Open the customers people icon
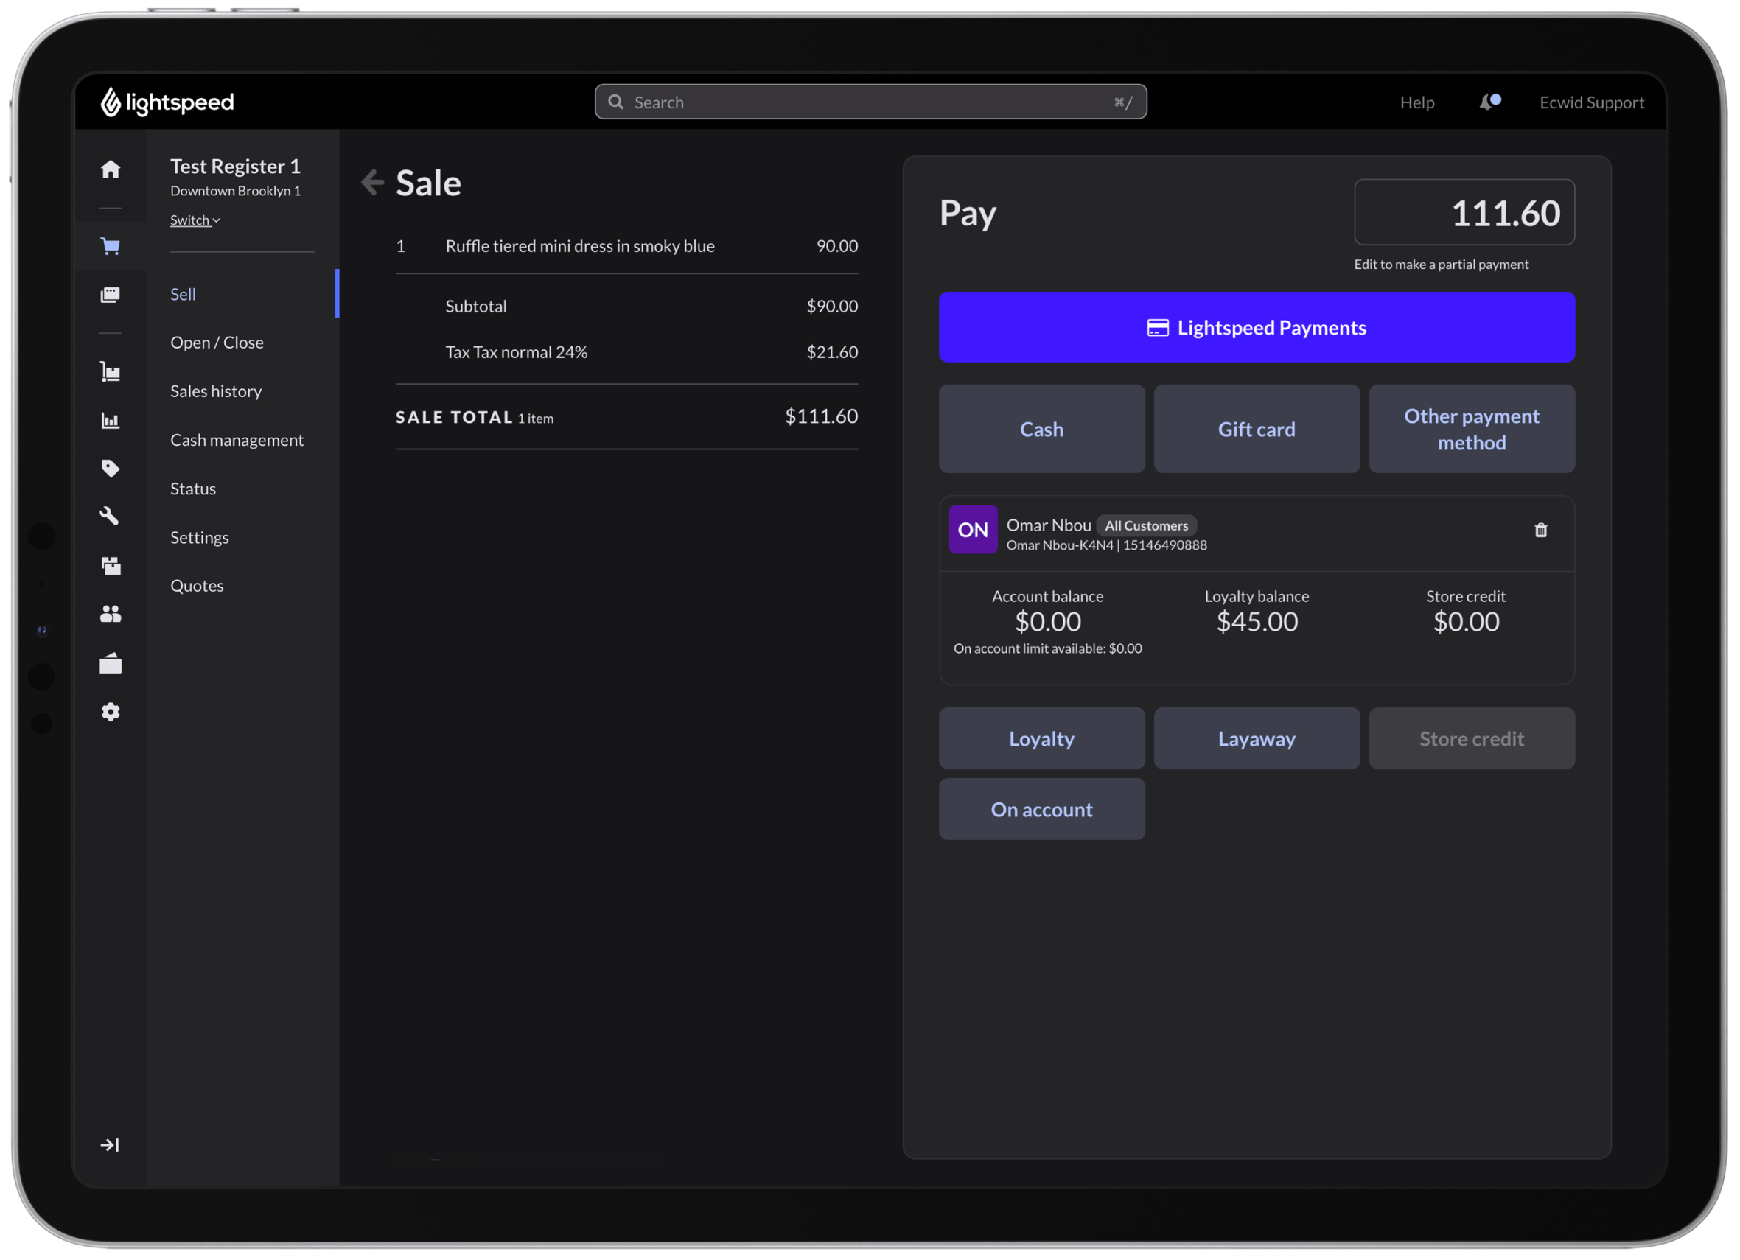Viewport: 1740px width, 1260px height. pyautogui.click(x=111, y=614)
